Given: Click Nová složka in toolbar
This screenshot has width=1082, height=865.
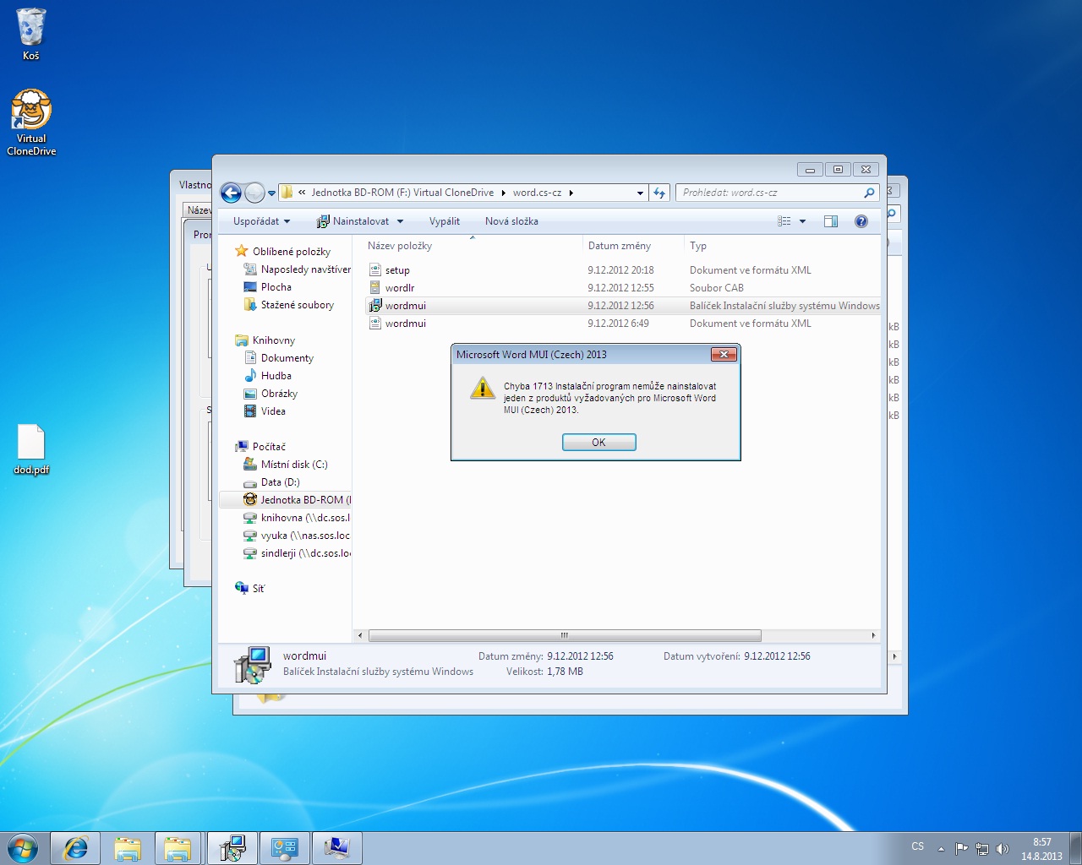Looking at the screenshot, I should [x=511, y=221].
